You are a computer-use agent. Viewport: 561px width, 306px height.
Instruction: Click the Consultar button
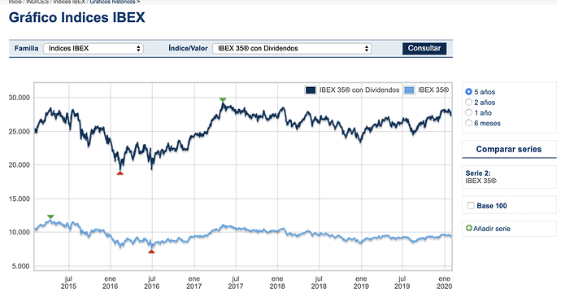click(424, 48)
